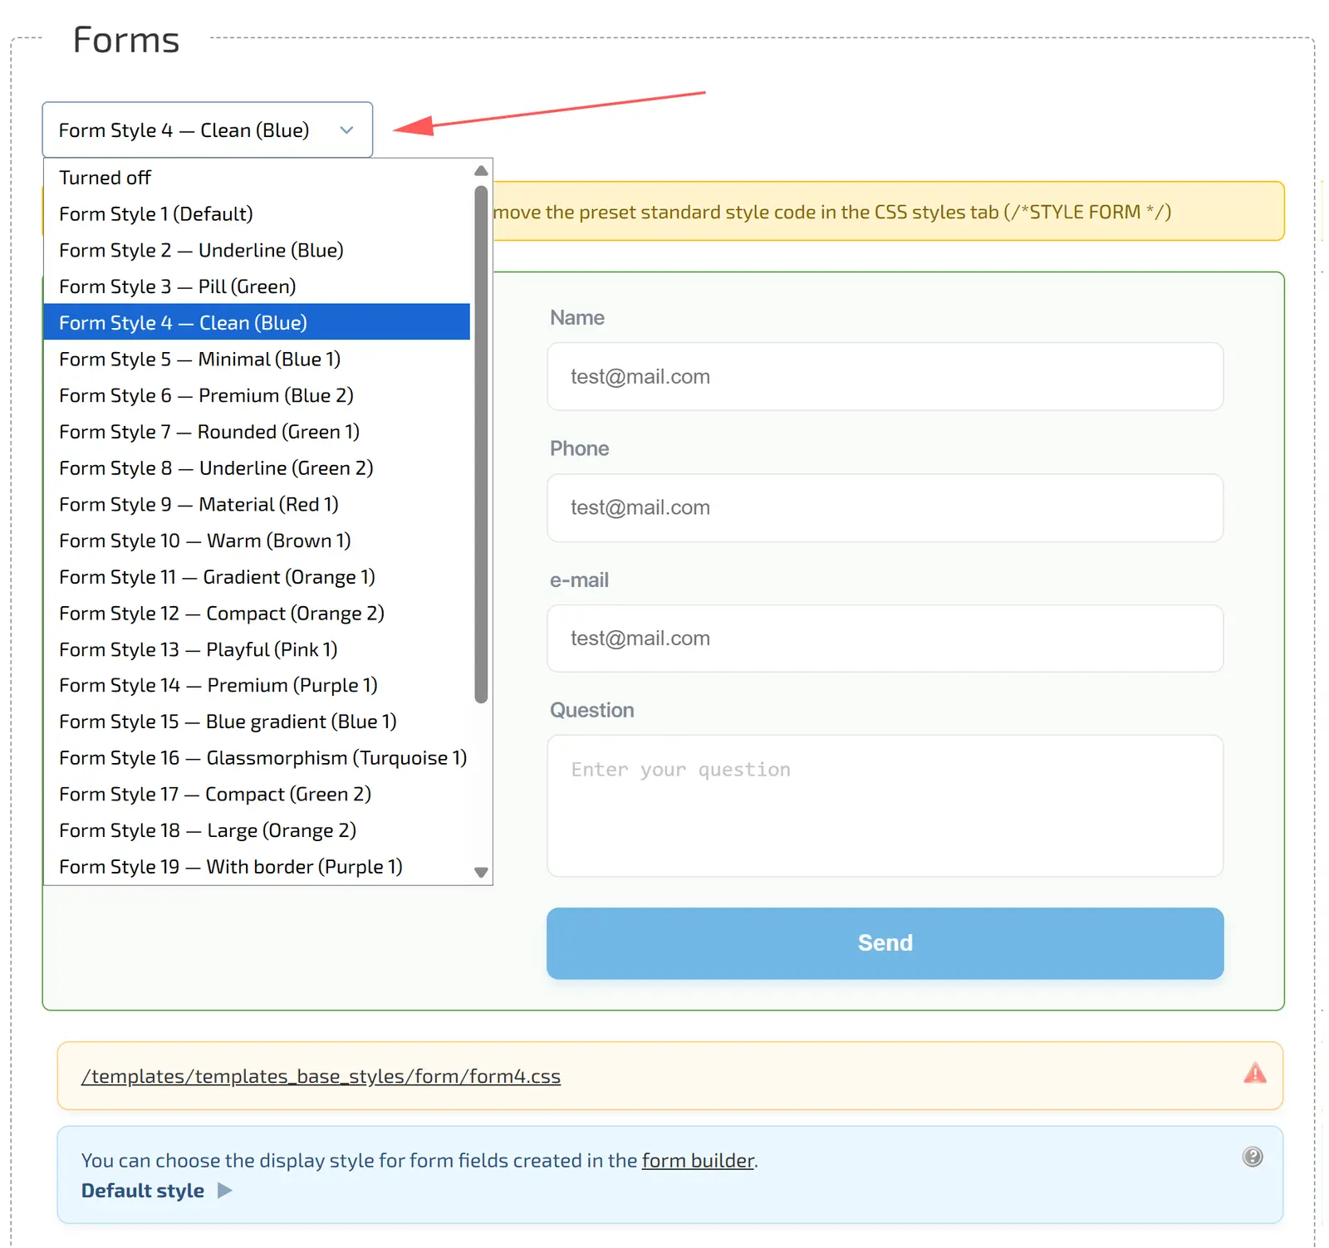This screenshot has width=1329, height=1248.
Task: Focus the Name input field
Action: pos(885,376)
